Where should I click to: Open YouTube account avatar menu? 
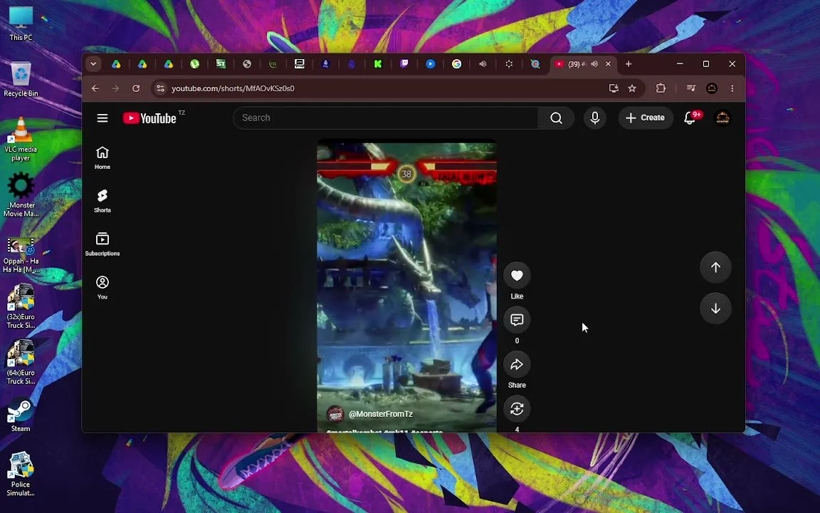(x=722, y=118)
